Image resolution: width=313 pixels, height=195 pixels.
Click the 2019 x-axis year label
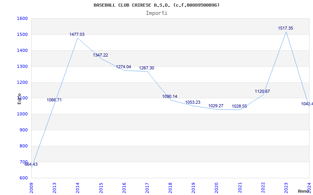(x=193, y=188)
